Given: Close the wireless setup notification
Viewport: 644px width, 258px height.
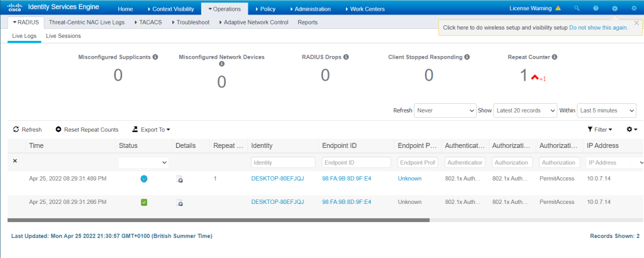Looking at the screenshot, I should click(x=636, y=23).
